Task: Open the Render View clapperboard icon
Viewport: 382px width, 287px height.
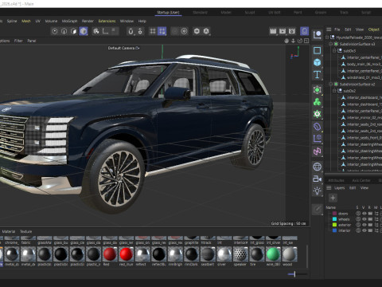Action: (273, 31)
